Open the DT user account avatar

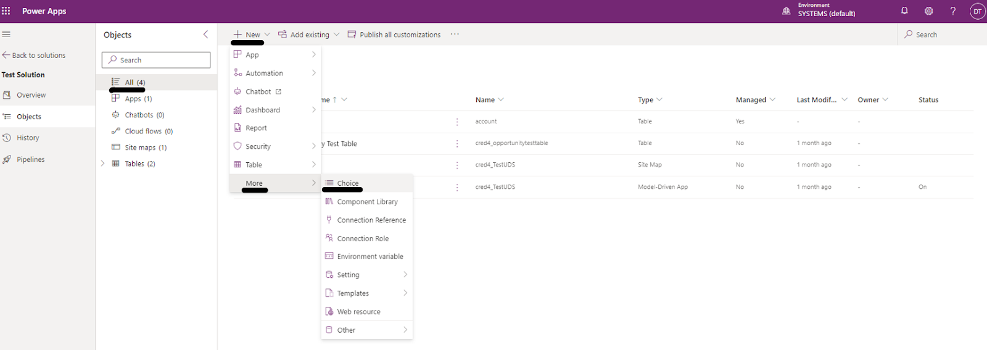(978, 11)
